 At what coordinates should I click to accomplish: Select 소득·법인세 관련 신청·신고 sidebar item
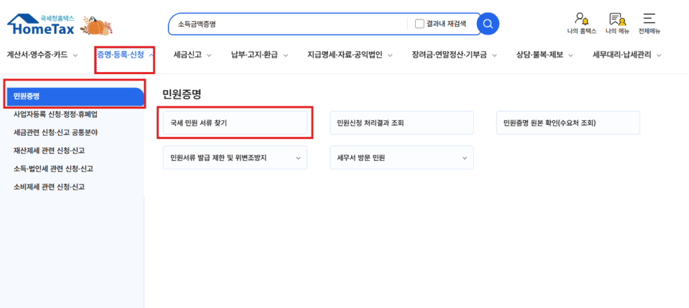pos(54,169)
